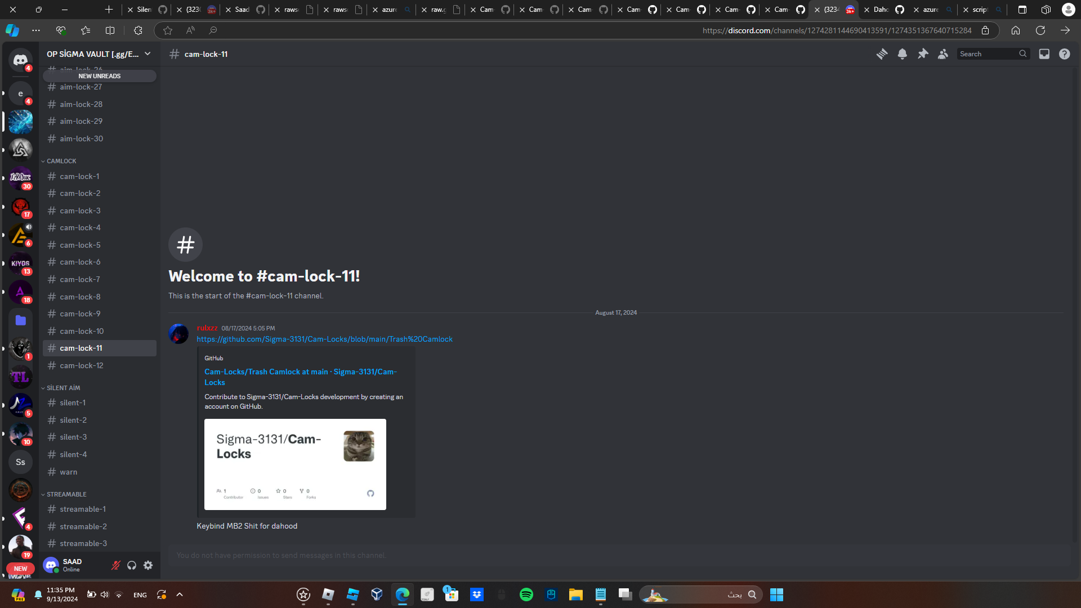Open server folder icon in server list
This screenshot has width=1081, height=608.
(20, 320)
